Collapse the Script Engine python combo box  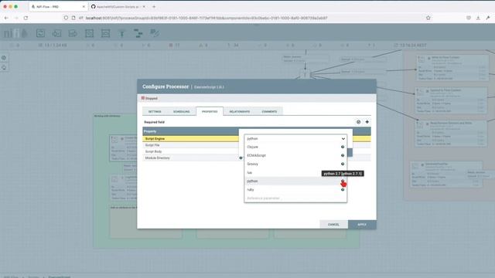[x=295, y=139]
